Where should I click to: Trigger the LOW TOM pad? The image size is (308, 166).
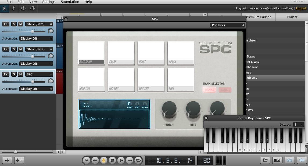tap(151, 80)
